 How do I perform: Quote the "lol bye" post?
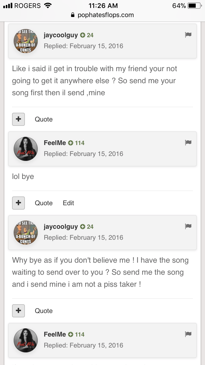coord(44,203)
